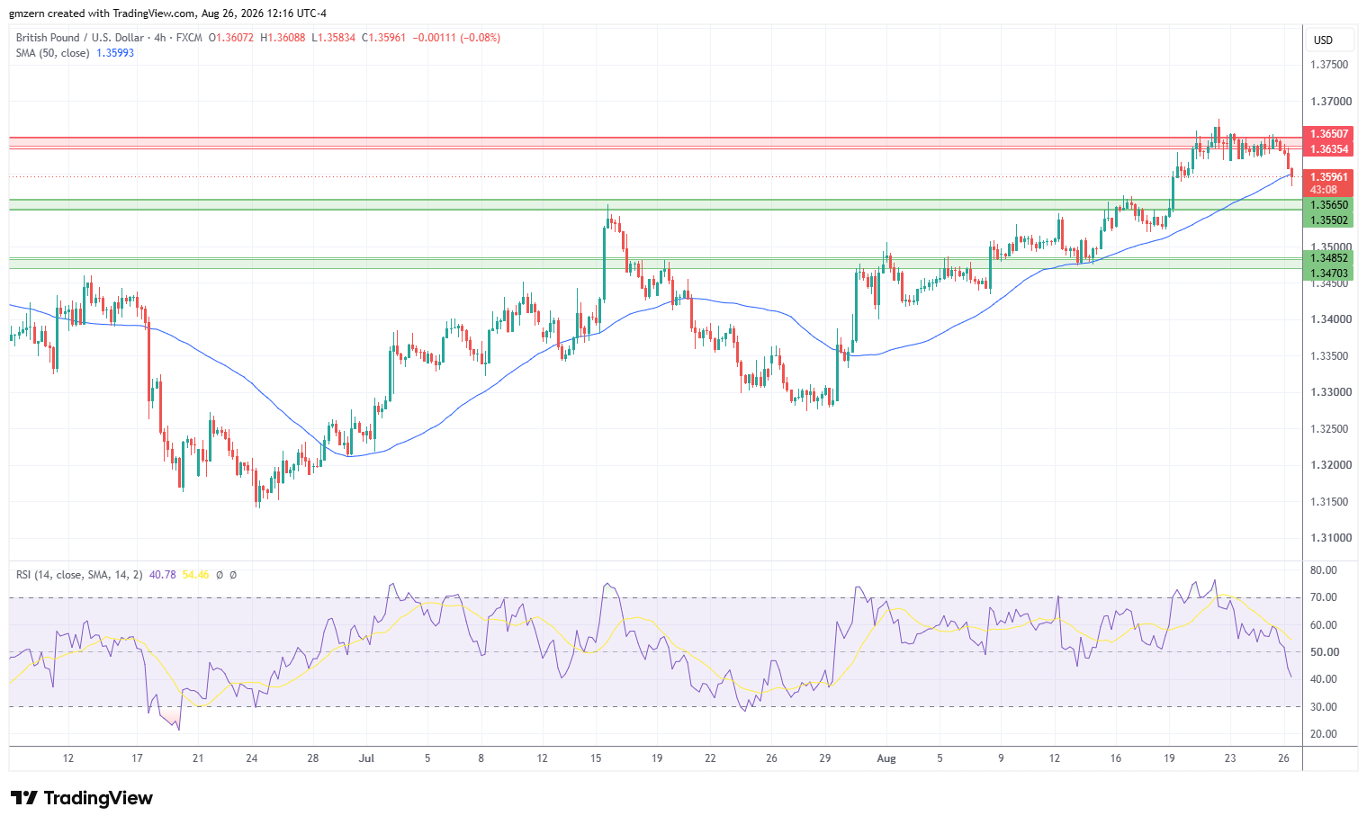Click the 1.34000 price axis tick

point(1329,319)
